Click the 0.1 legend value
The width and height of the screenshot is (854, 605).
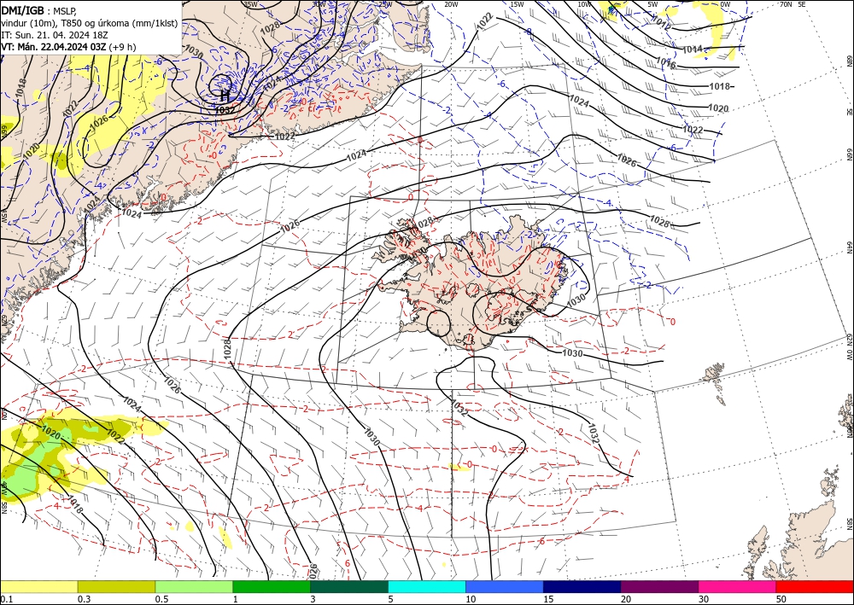5,599
